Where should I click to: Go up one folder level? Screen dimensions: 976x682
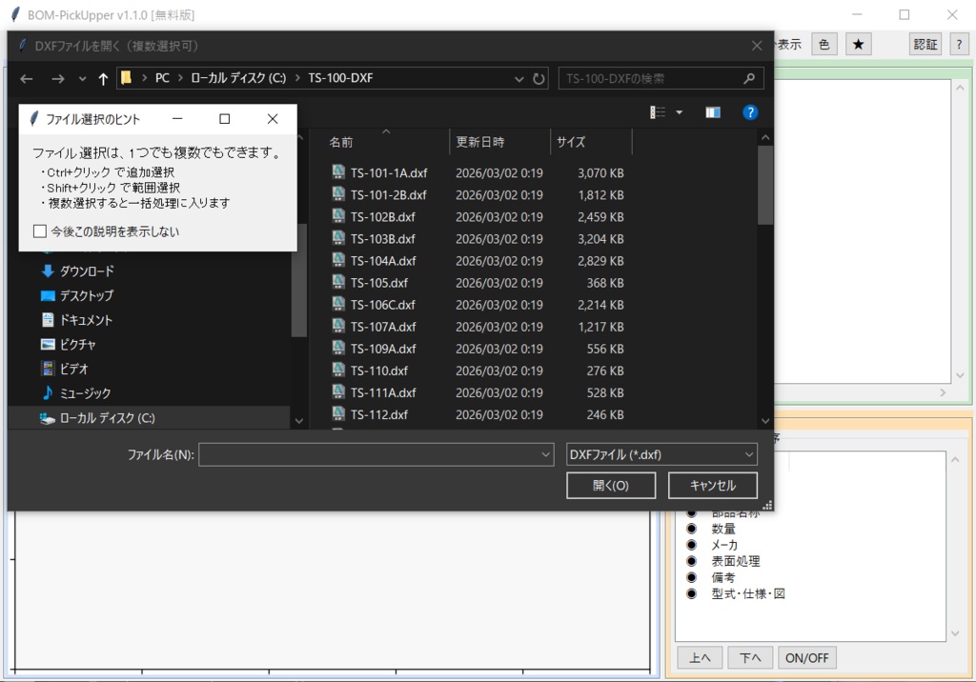pos(103,79)
